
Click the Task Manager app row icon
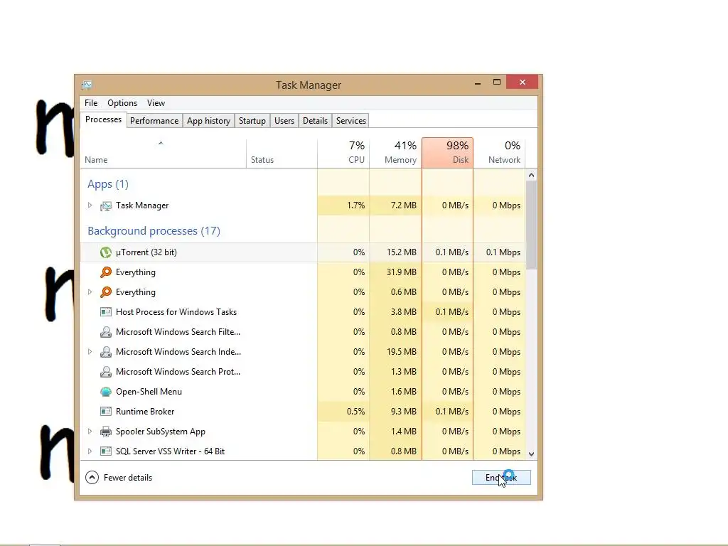(x=106, y=205)
